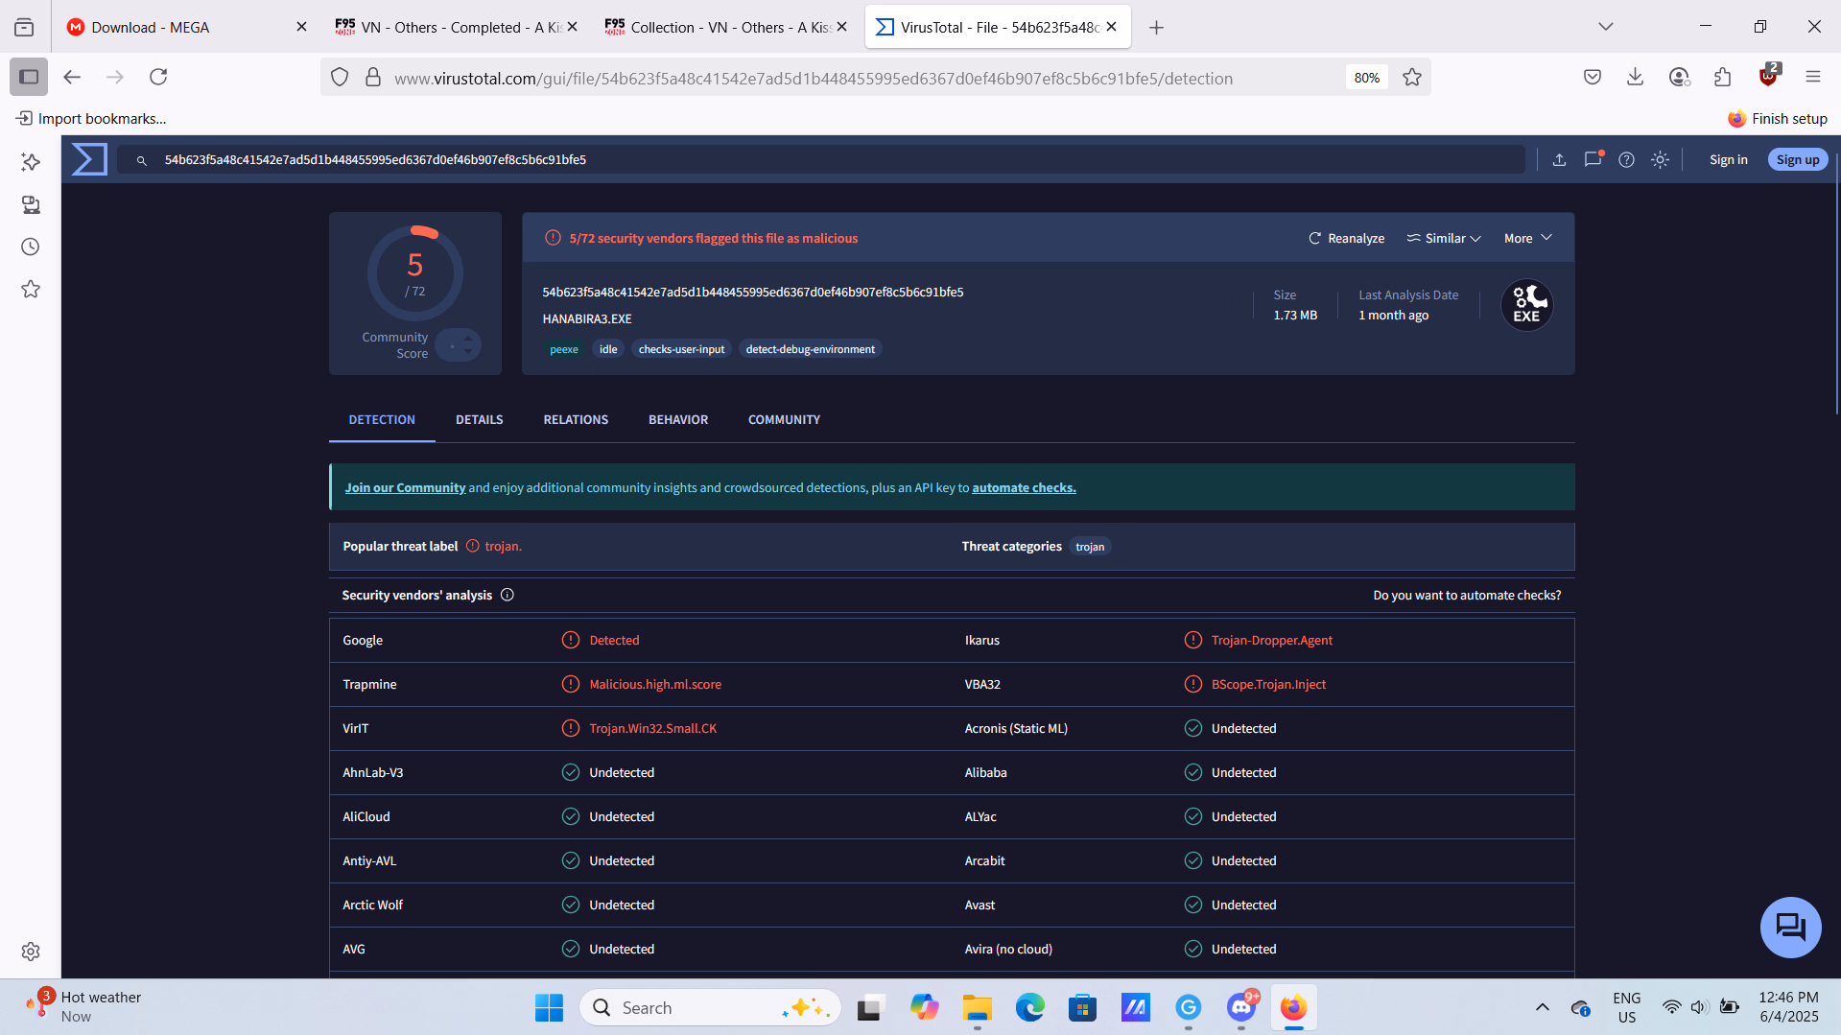Click the 80% zoom level indicator
The height and width of the screenshot is (1035, 1841).
tap(1367, 78)
